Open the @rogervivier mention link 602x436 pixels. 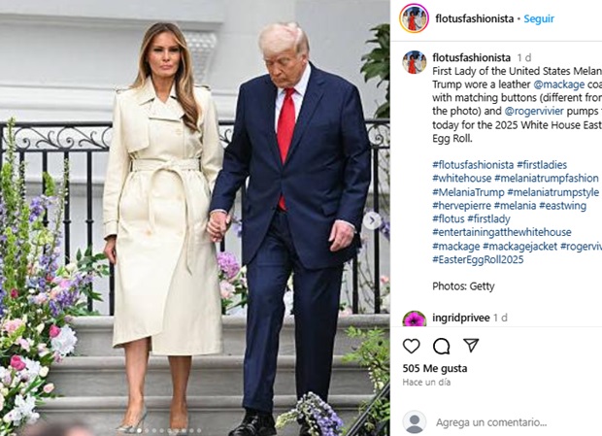click(x=534, y=111)
